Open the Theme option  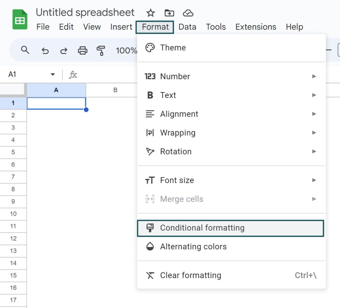coord(173,48)
